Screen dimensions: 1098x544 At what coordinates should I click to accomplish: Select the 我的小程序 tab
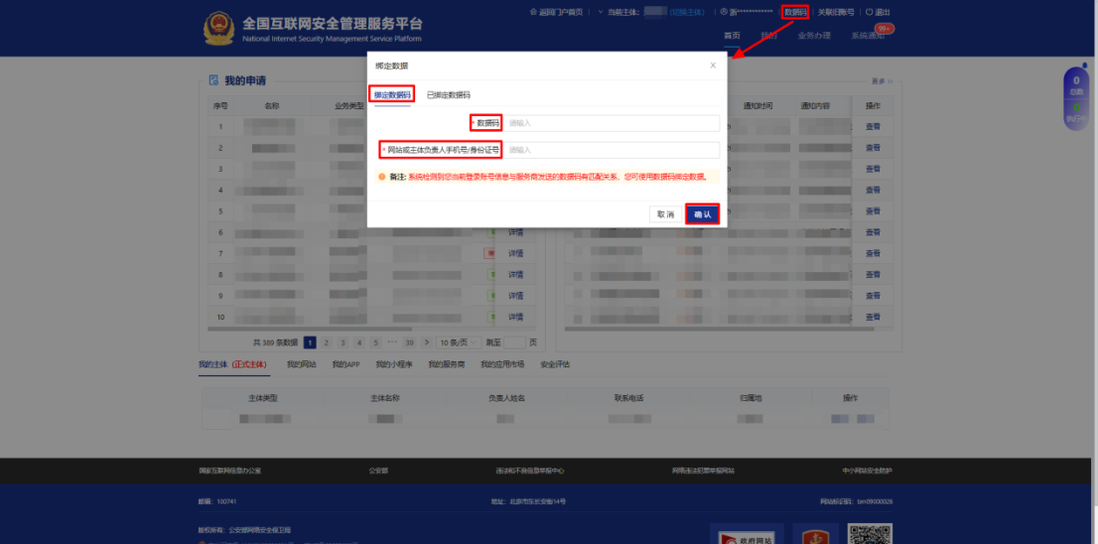(x=393, y=364)
